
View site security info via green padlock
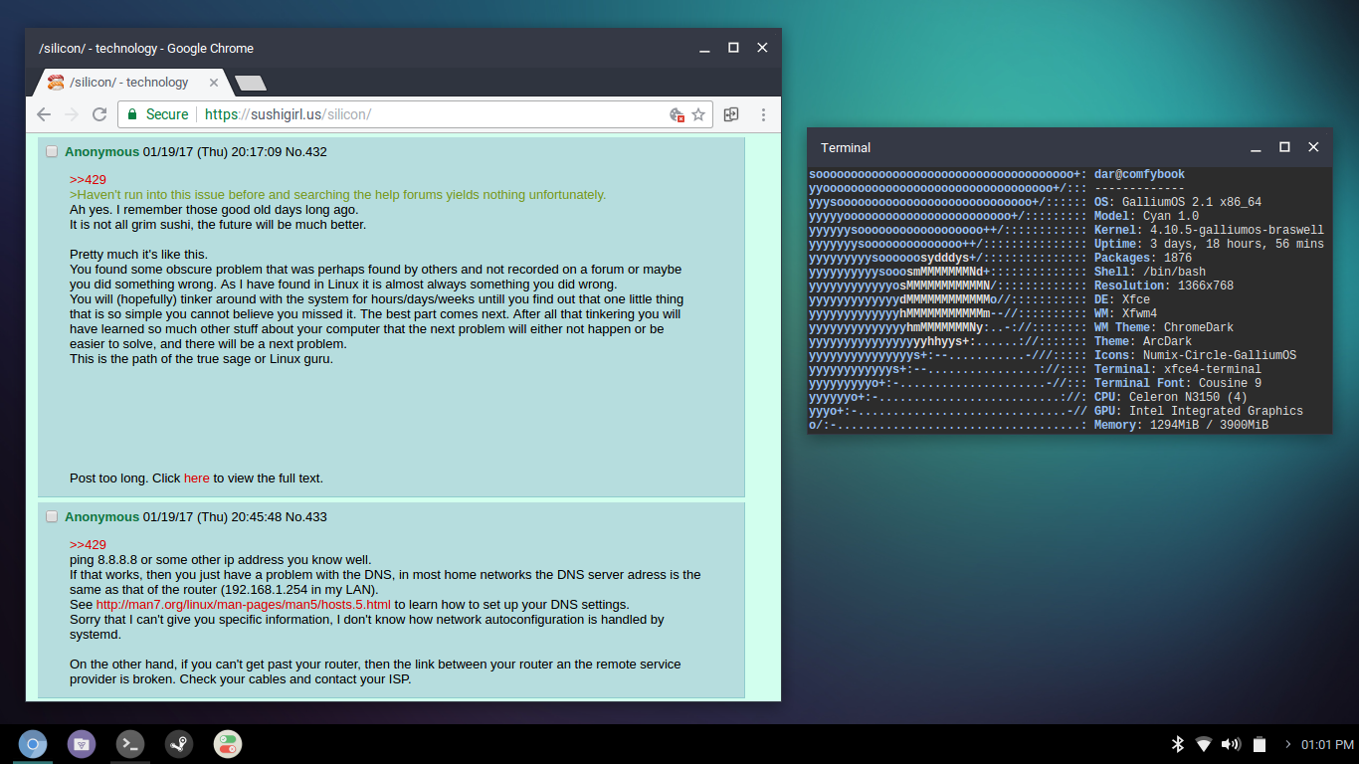tap(132, 114)
